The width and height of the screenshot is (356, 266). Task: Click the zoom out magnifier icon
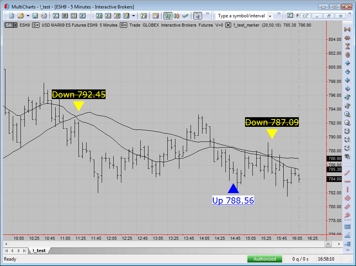coord(347,123)
